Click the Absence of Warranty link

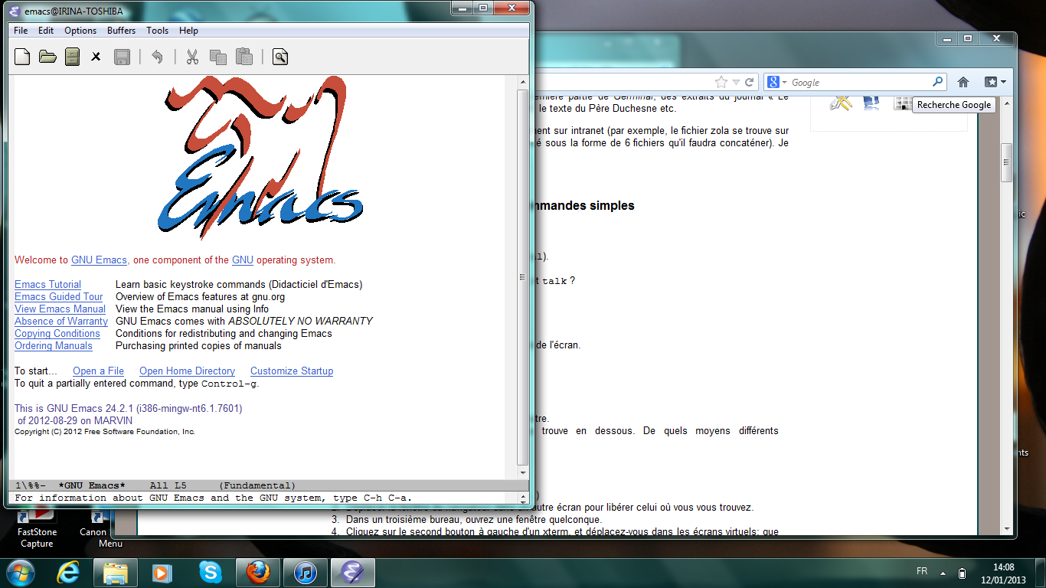click(61, 321)
